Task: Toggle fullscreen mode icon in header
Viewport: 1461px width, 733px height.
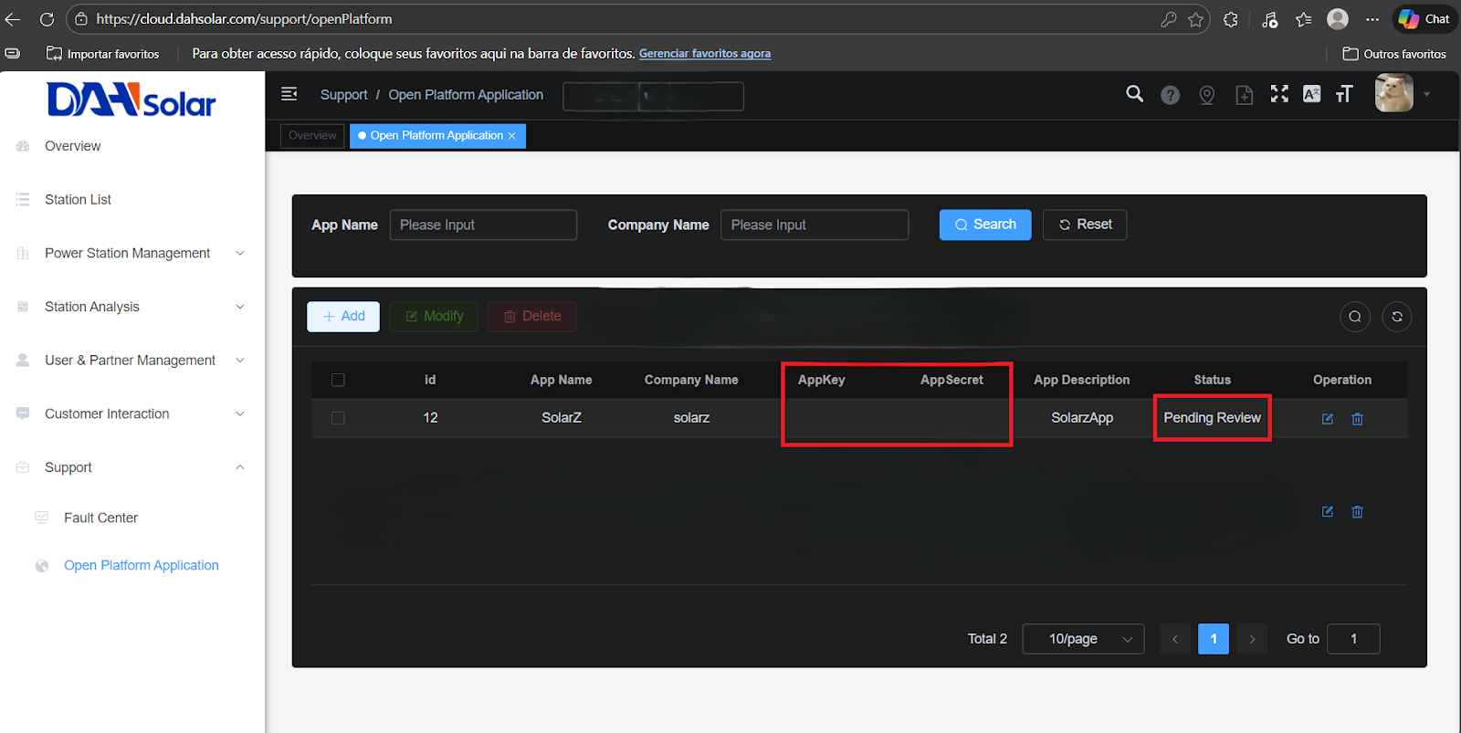Action: click(x=1279, y=94)
